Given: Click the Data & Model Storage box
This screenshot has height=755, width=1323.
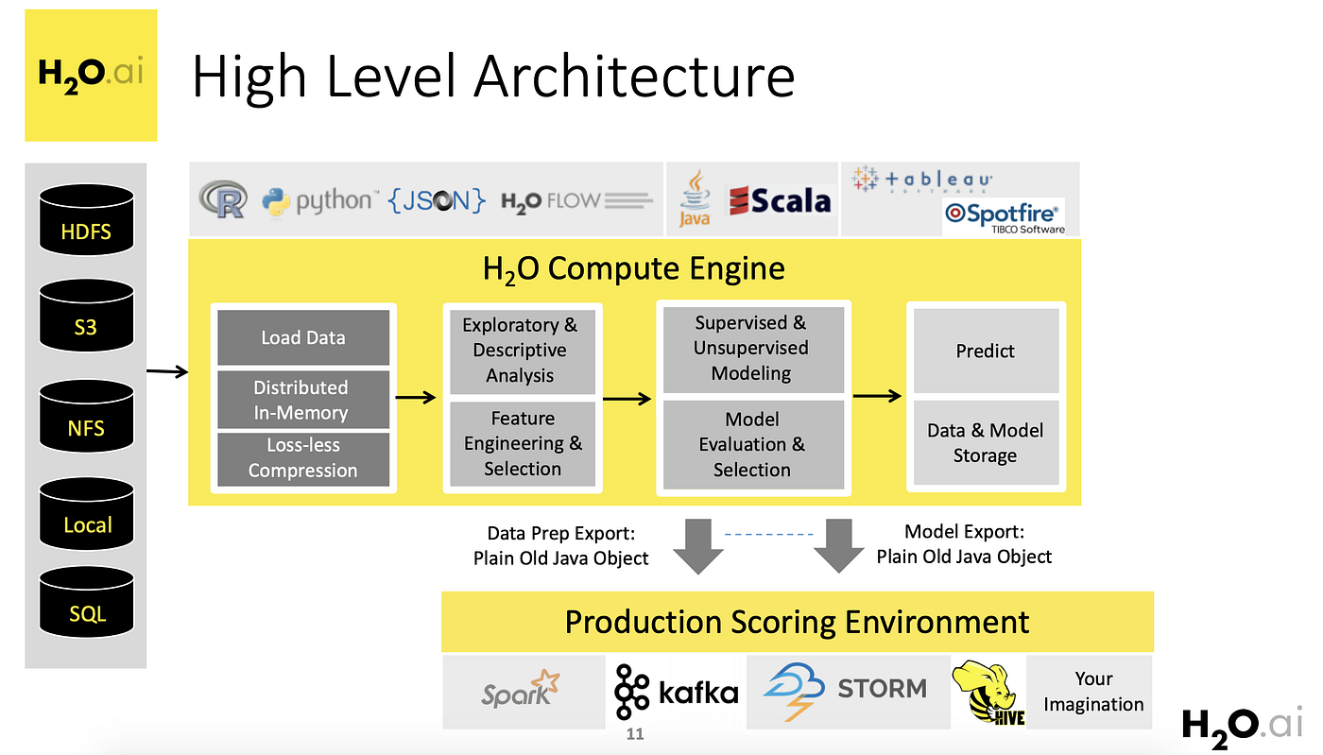Looking at the screenshot, I should [986, 442].
